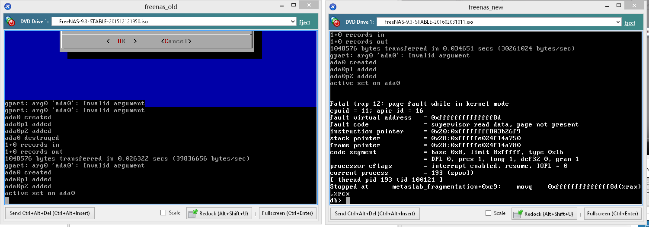Click 'fault virtual address' line in freenas_new
Screen dimensions: 649x227
415,117
